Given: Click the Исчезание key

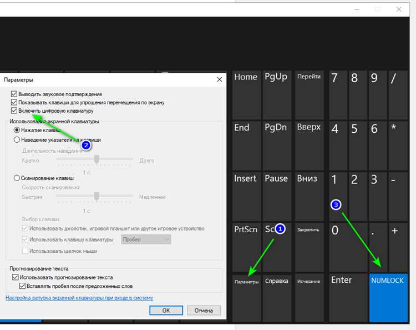Looking at the screenshot, I should (309, 298).
